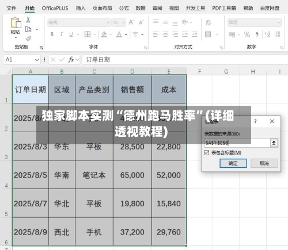Switch to the Review tab
Viewport: 288px width, 250px height.
coord(157,8)
